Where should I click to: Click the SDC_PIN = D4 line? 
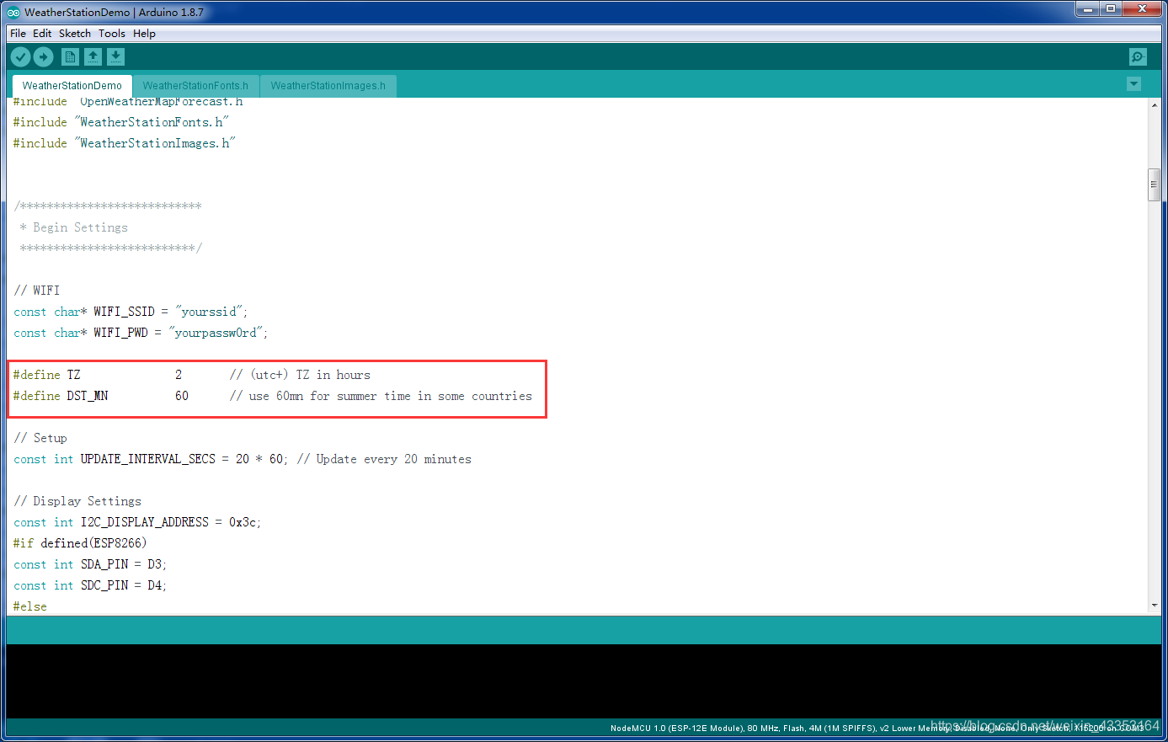pos(90,585)
